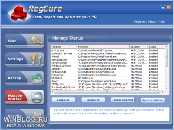Open the Backup section

point(25,78)
